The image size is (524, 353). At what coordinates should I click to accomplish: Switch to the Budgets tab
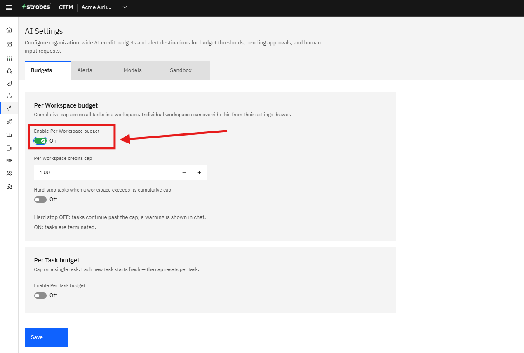48,70
